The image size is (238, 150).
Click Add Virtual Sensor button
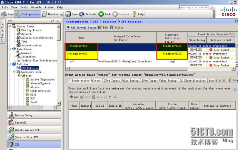(81, 28)
